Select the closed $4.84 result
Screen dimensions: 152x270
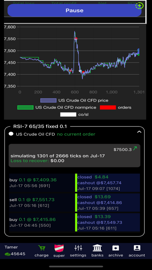point(93,177)
